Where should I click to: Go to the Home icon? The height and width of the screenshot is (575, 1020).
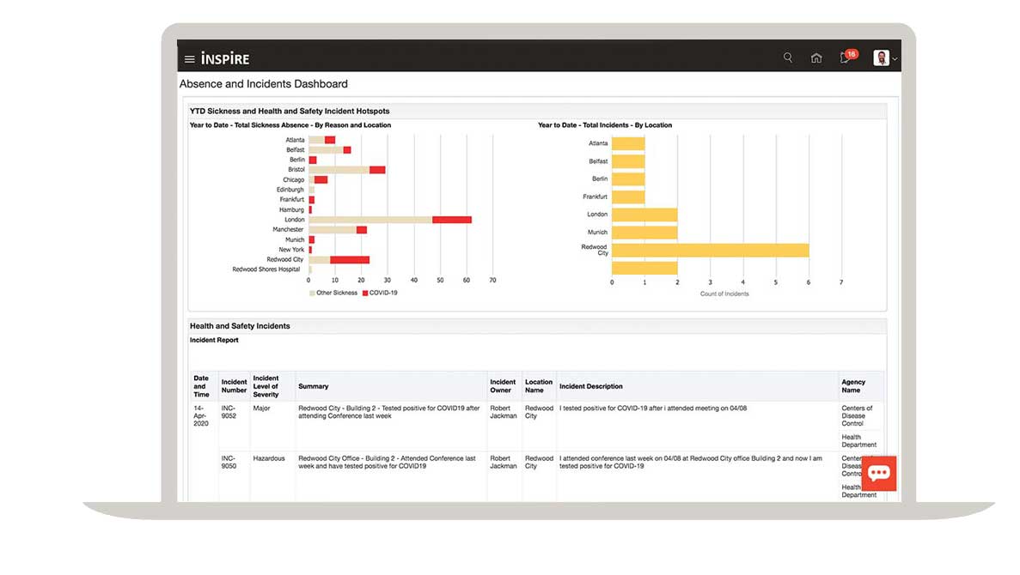pos(816,58)
